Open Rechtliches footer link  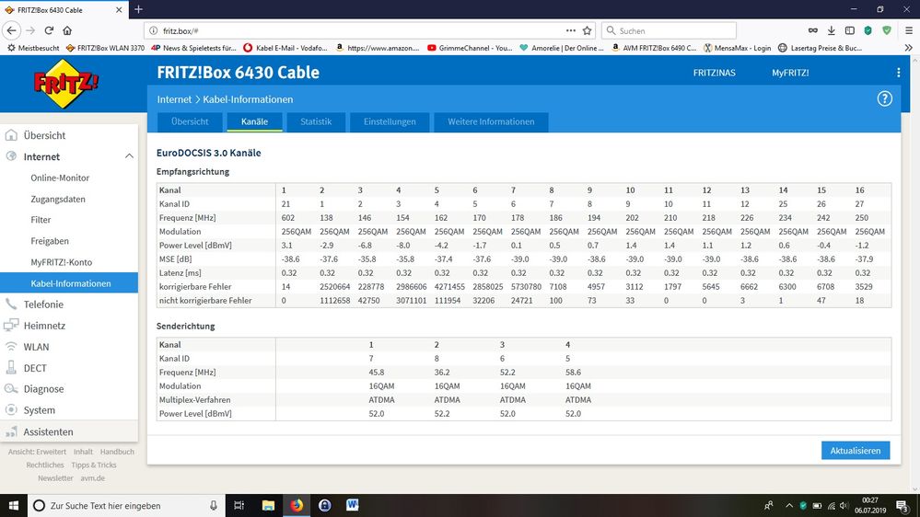coord(44,465)
